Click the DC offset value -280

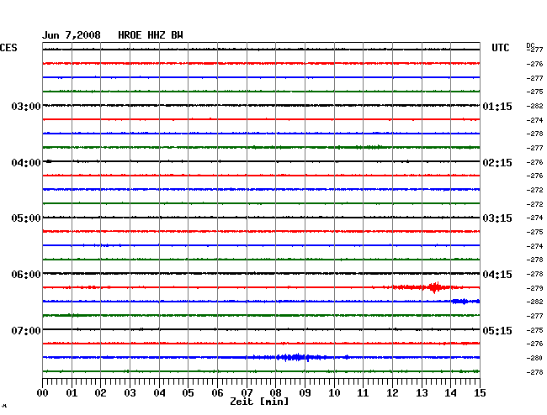click(x=534, y=358)
